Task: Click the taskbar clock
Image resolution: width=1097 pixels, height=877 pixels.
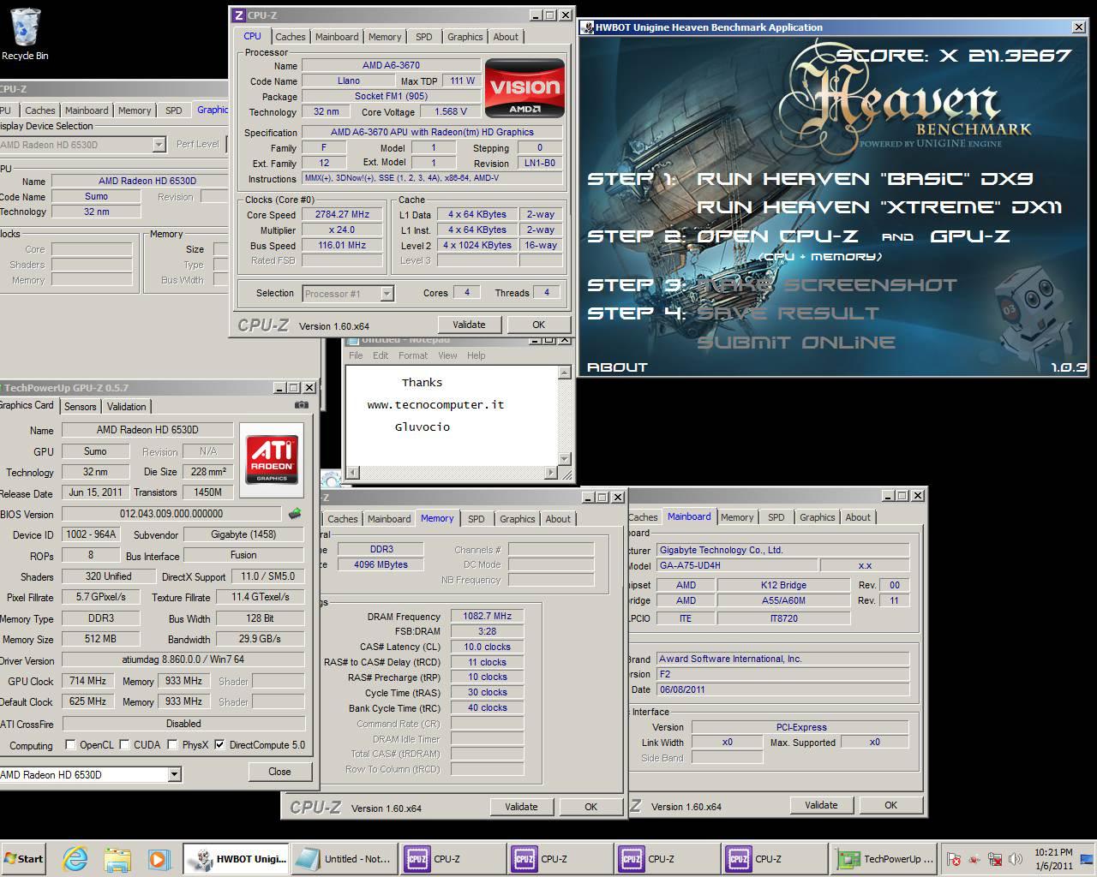Action: point(1053,859)
